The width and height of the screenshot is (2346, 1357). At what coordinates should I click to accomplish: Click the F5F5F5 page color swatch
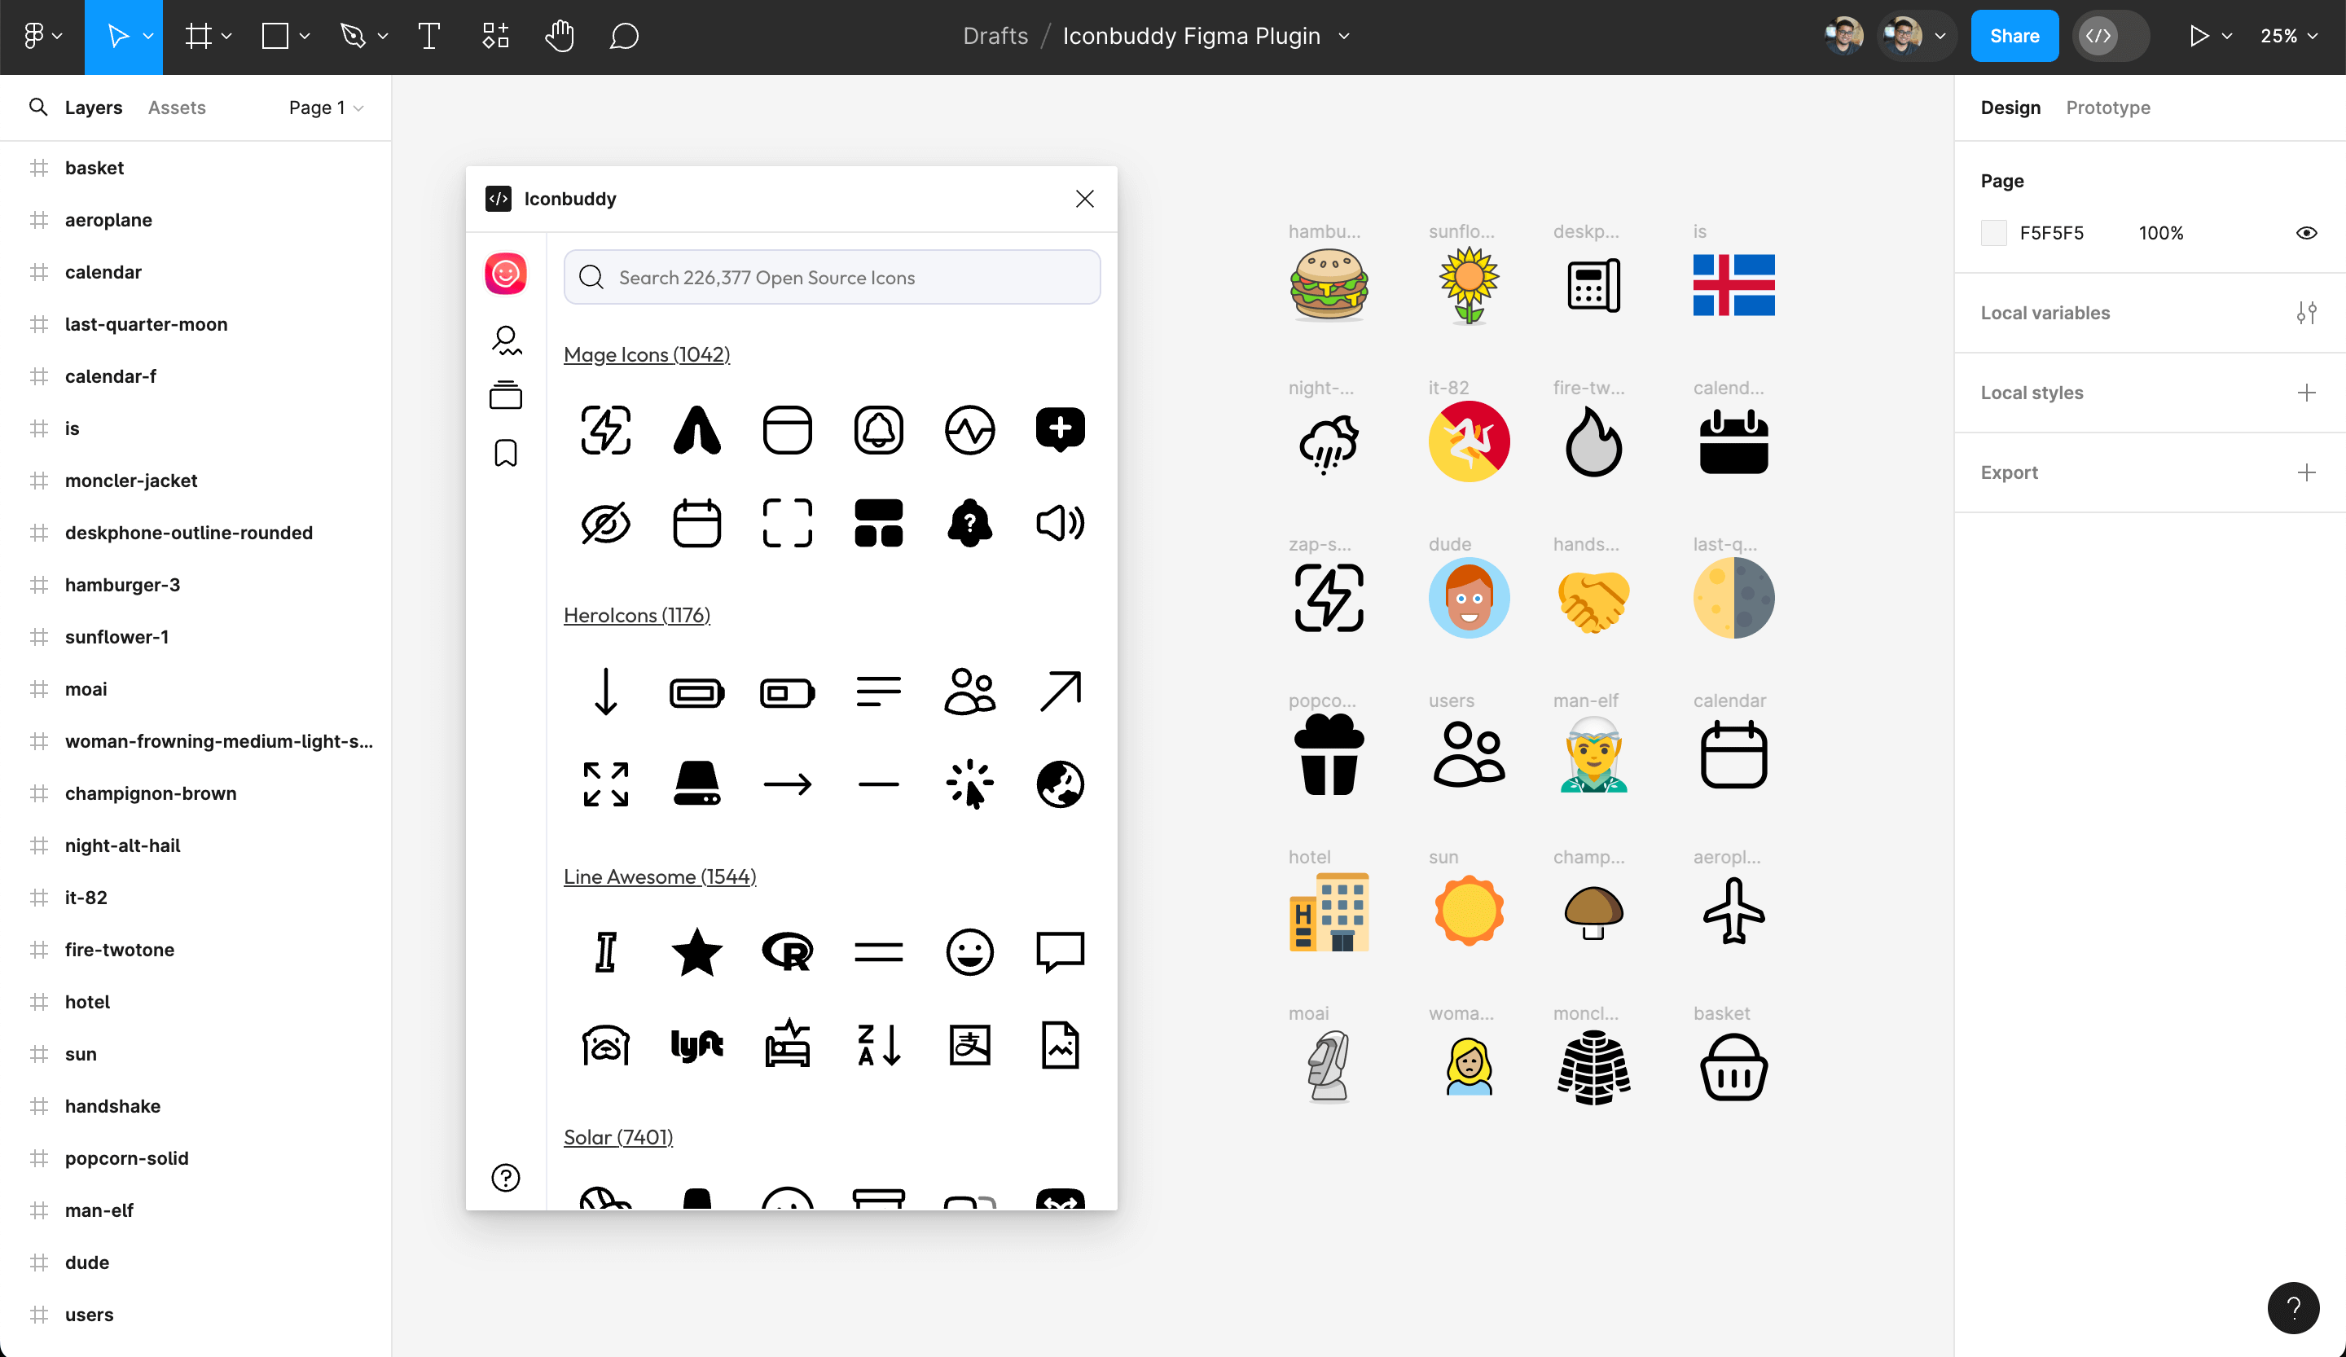[1994, 233]
